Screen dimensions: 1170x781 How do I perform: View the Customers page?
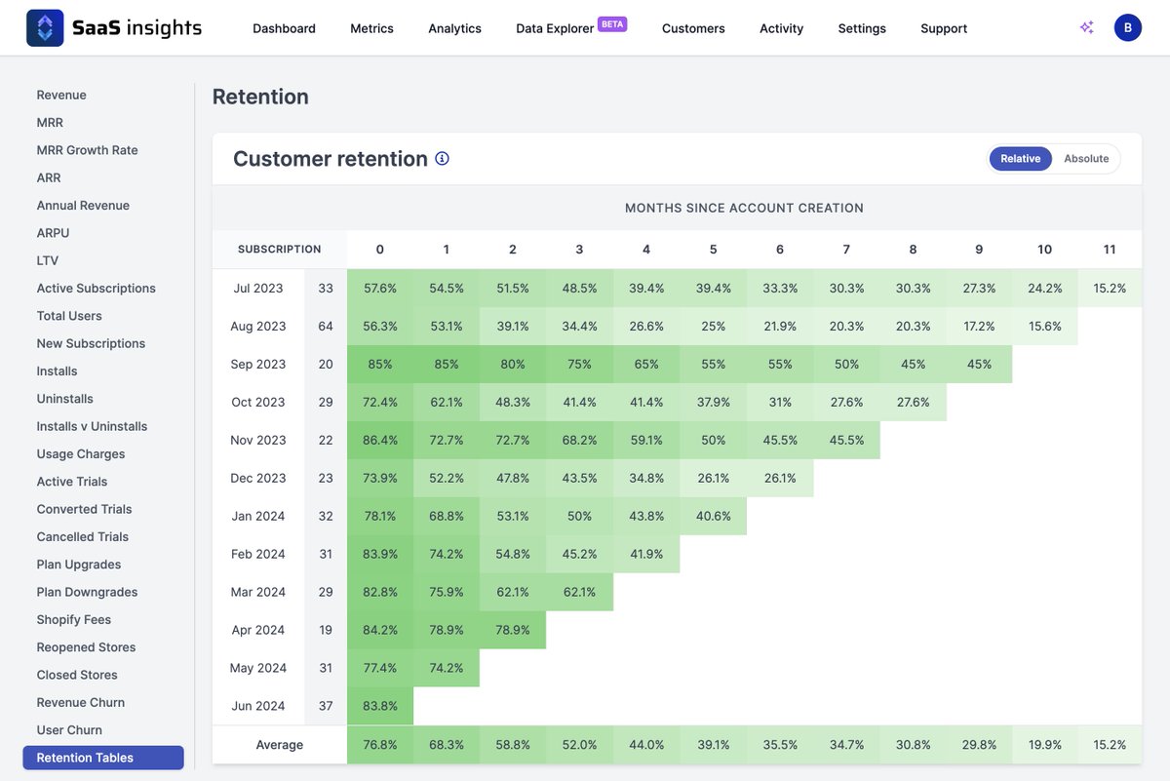(x=693, y=28)
